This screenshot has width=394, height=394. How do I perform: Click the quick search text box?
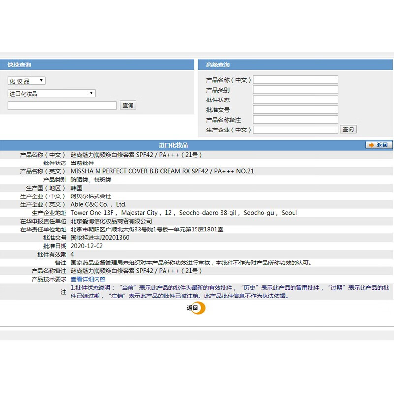(62, 105)
